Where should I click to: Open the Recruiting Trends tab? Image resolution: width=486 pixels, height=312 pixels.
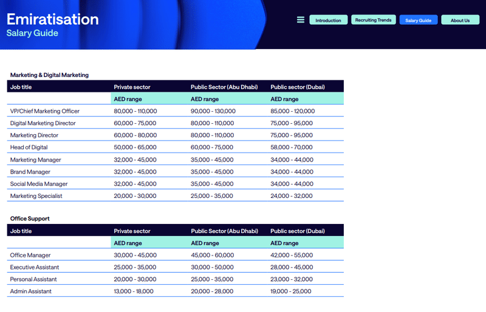pyautogui.click(x=373, y=20)
